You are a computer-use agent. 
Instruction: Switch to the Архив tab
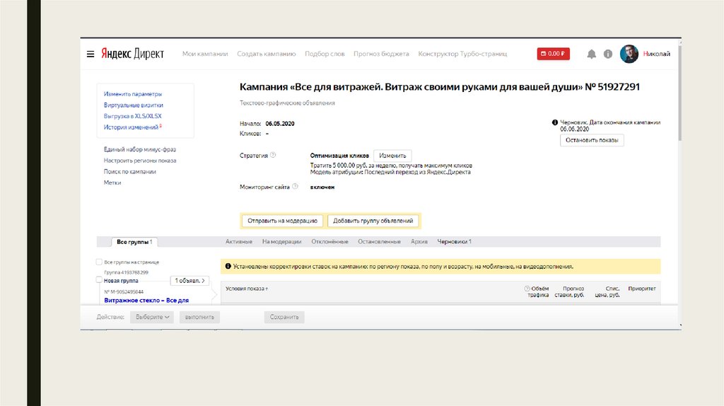[419, 242]
